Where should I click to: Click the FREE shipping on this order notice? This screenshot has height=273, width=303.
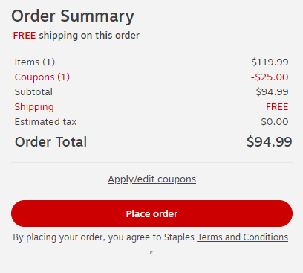tap(76, 36)
